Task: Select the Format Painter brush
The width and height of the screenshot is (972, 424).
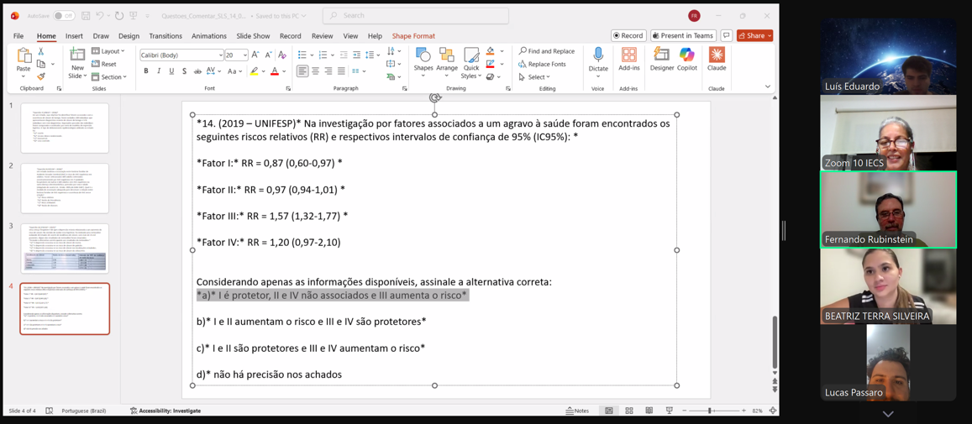Action: pos(41,77)
